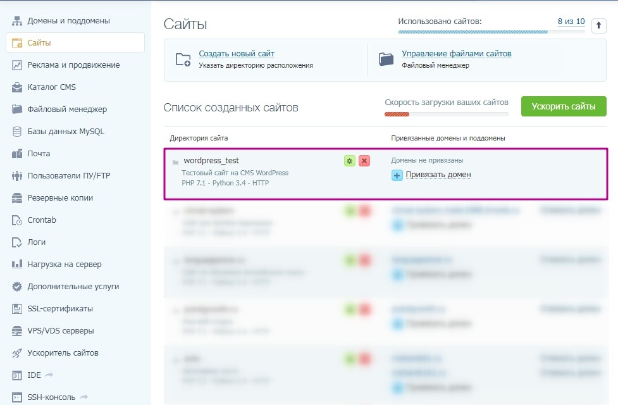
Task: Click the dark folders icon for file management
Action: tap(386, 59)
